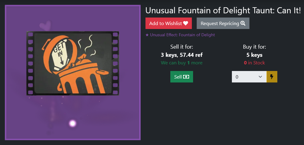This screenshot has width=304, height=145.
Task: Click the white heart icon on Wishlist button
Action: click(x=185, y=23)
